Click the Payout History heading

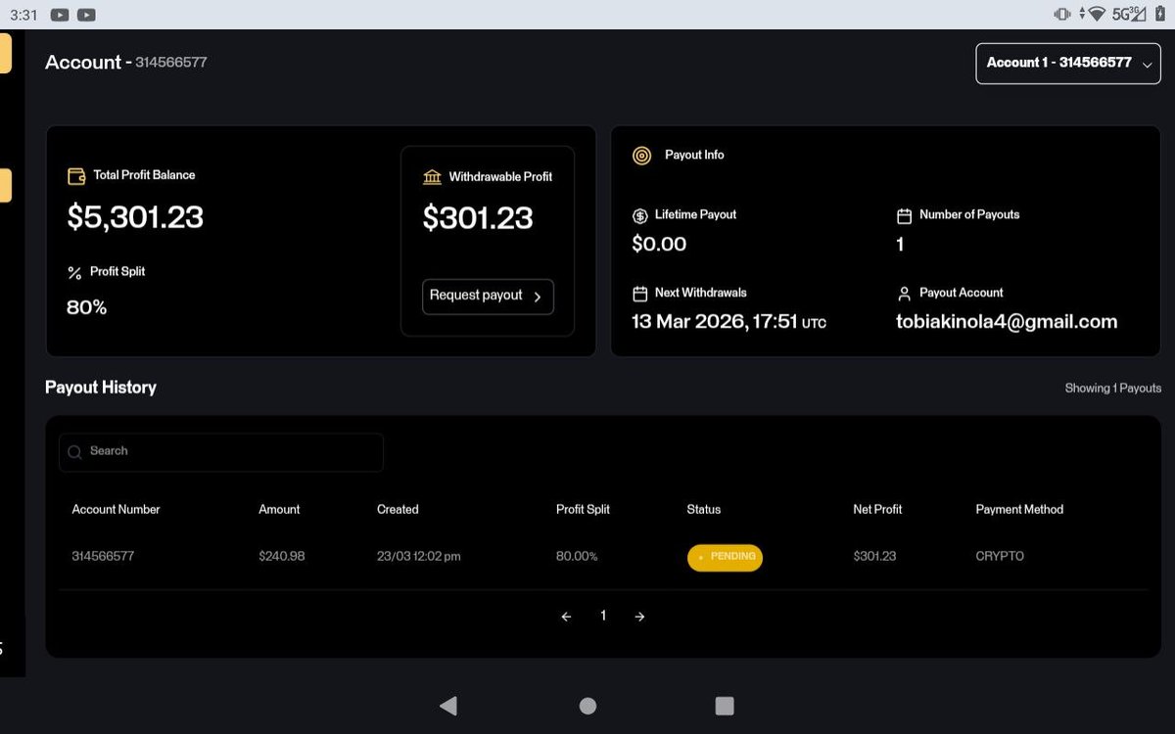coord(101,388)
